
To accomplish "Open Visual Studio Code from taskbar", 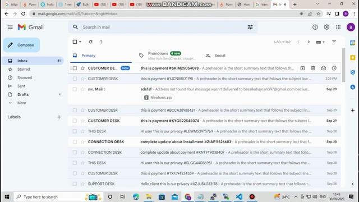I will tap(239, 197).
